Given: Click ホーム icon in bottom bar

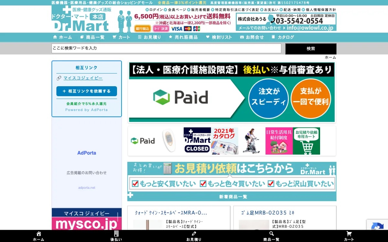Looking at the screenshot, I should (x=38, y=236).
